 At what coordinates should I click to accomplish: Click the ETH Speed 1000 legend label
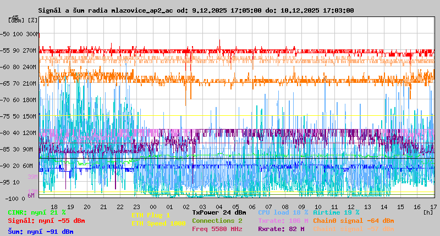tap(158, 223)
